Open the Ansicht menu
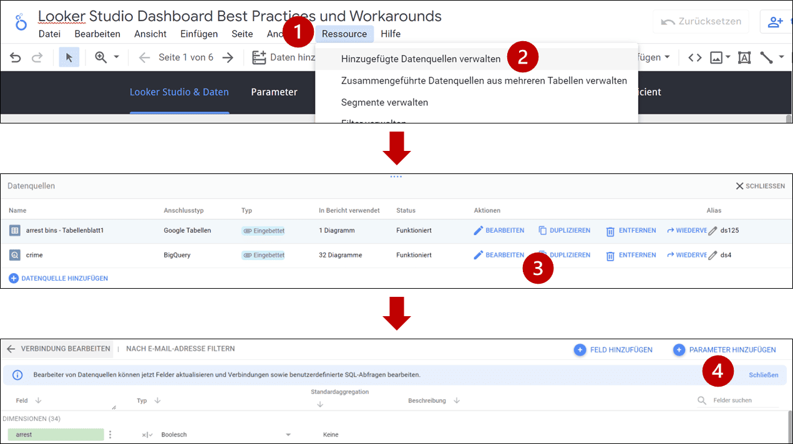The height and width of the screenshot is (444, 793). pos(150,34)
